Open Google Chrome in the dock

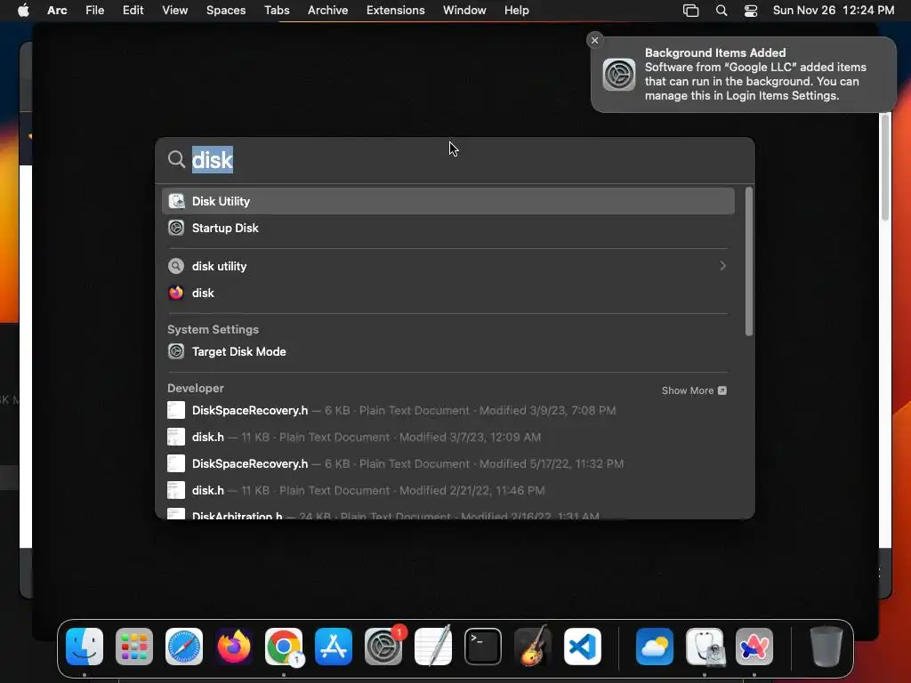(x=284, y=647)
